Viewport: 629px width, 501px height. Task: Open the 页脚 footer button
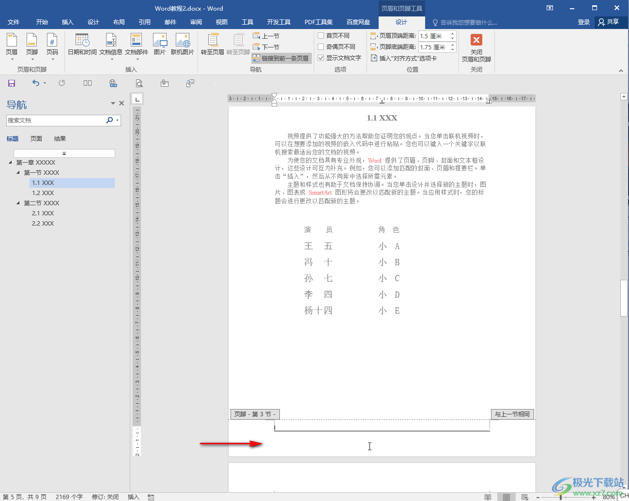[x=32, y=47]
